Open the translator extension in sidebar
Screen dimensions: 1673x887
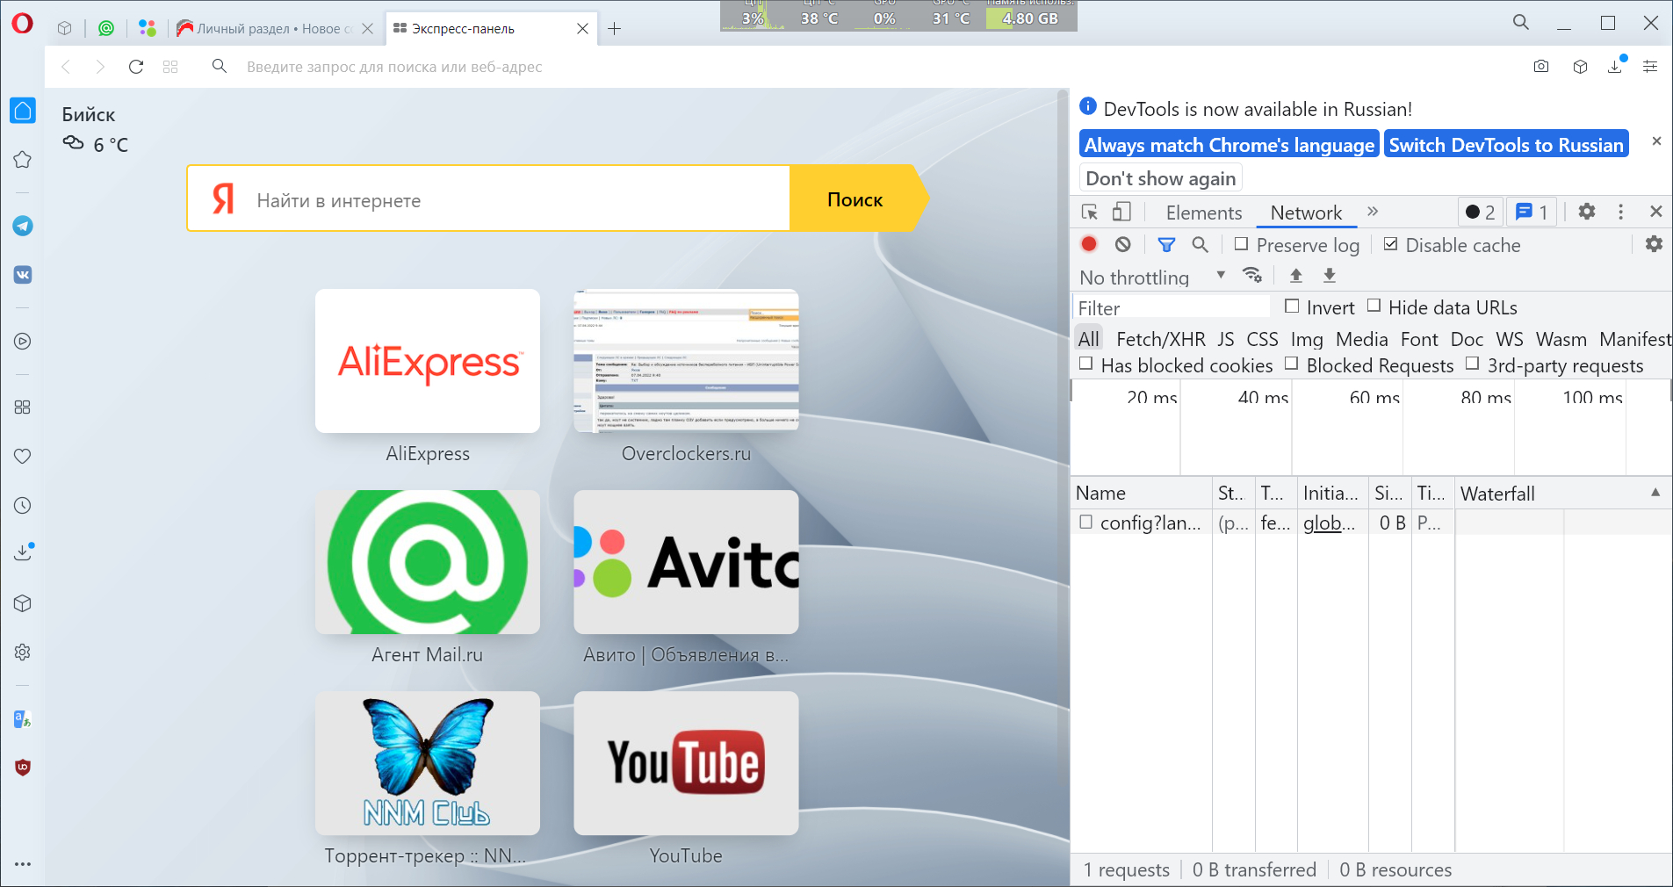(x=23, y=719)
